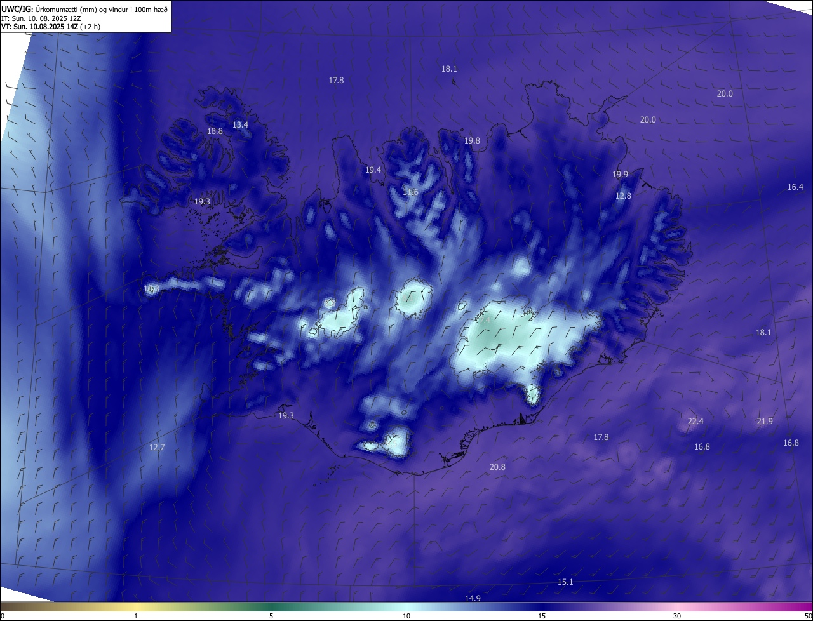Click the 12.7 value label
Image resolution: width=813 pixels, height=621 pixels.
pyautogui.click(x=156, y=447)
